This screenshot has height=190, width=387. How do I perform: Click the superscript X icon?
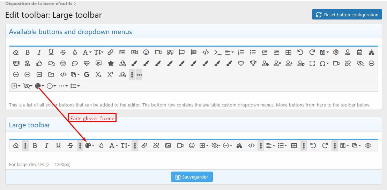pyautogui.click(x=111, y=74)
